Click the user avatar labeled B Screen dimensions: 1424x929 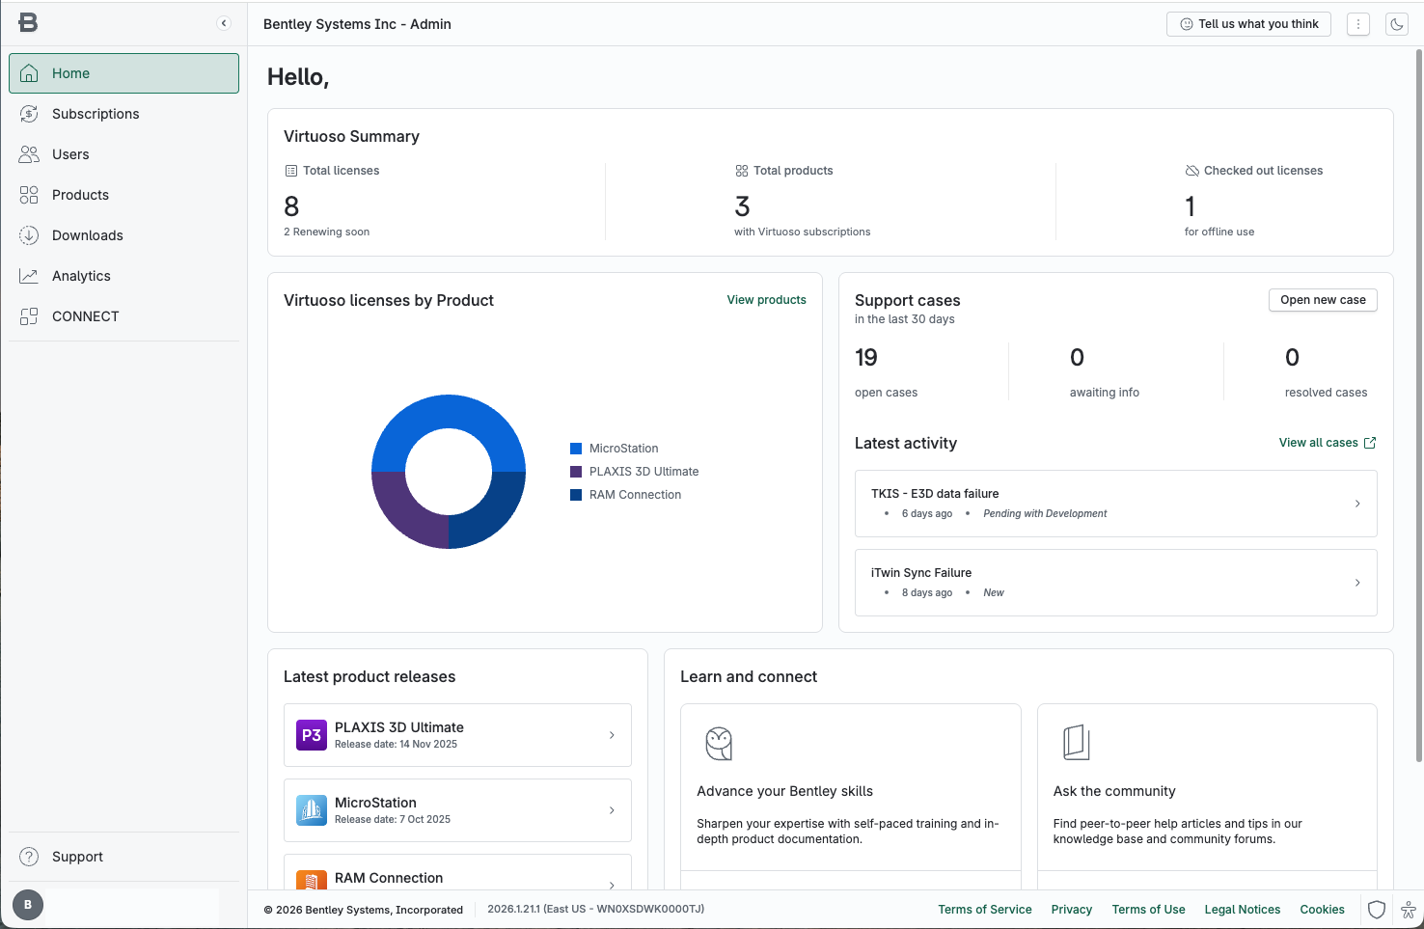pyautogui.click(x=28, y=905)
